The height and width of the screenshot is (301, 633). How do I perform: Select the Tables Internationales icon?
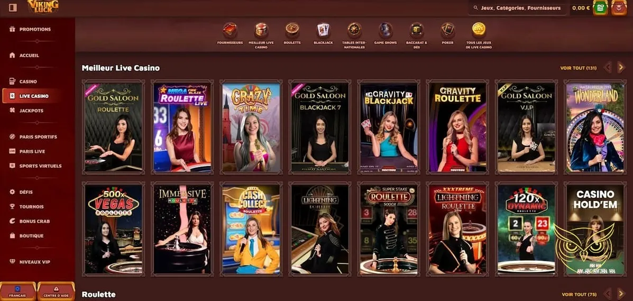click(x=354, y=30)
